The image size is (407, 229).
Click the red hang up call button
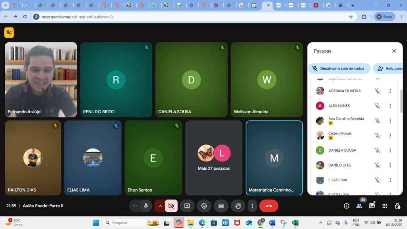(x=269, y=206)
